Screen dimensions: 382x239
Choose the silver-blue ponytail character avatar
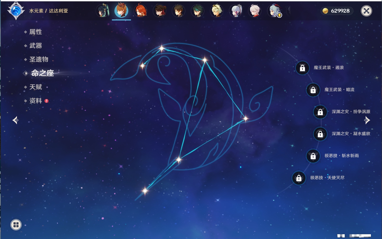tap(236, 11)
